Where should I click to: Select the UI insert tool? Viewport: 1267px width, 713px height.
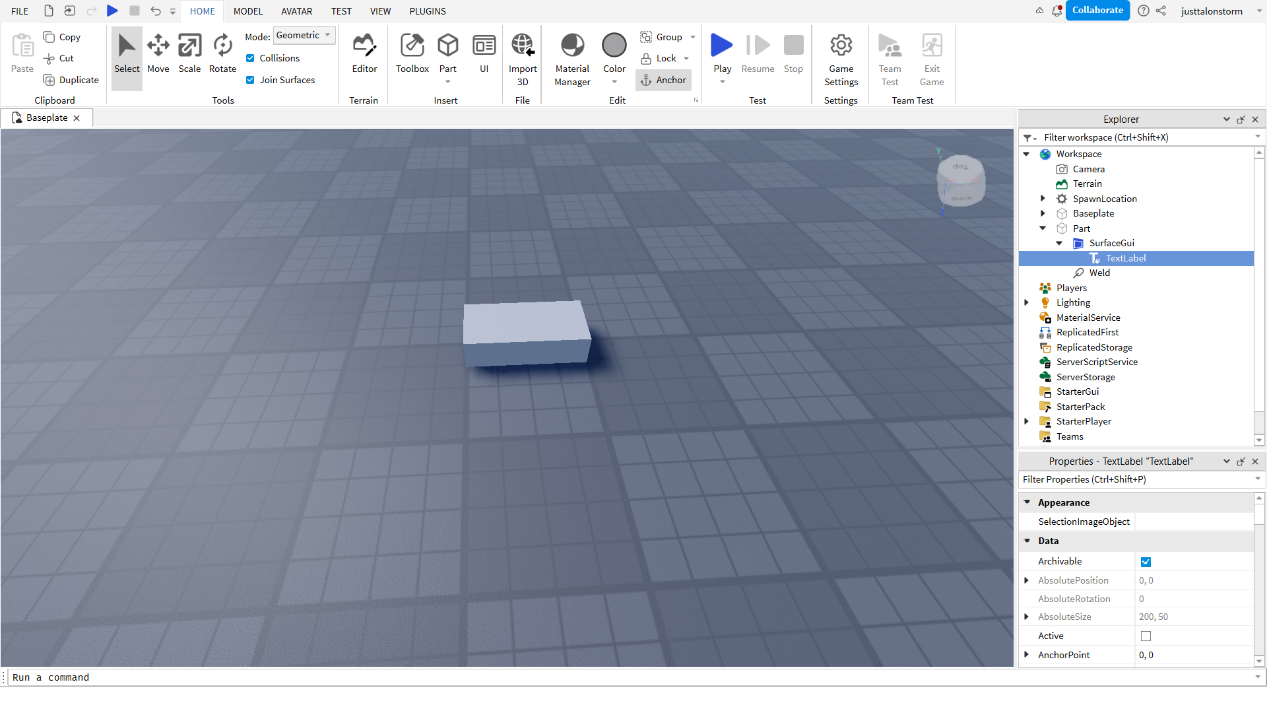tap(484, 53)
